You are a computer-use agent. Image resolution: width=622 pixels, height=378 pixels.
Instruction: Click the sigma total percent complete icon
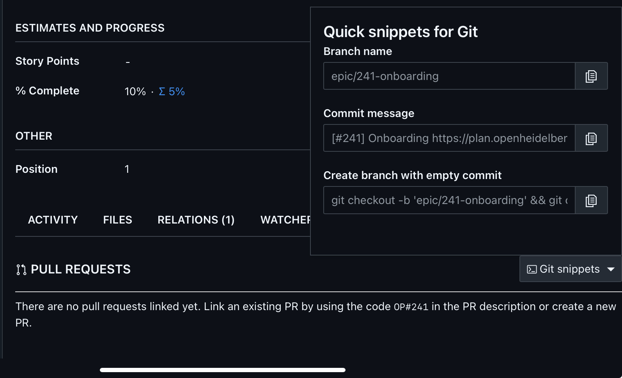[162, 92]
